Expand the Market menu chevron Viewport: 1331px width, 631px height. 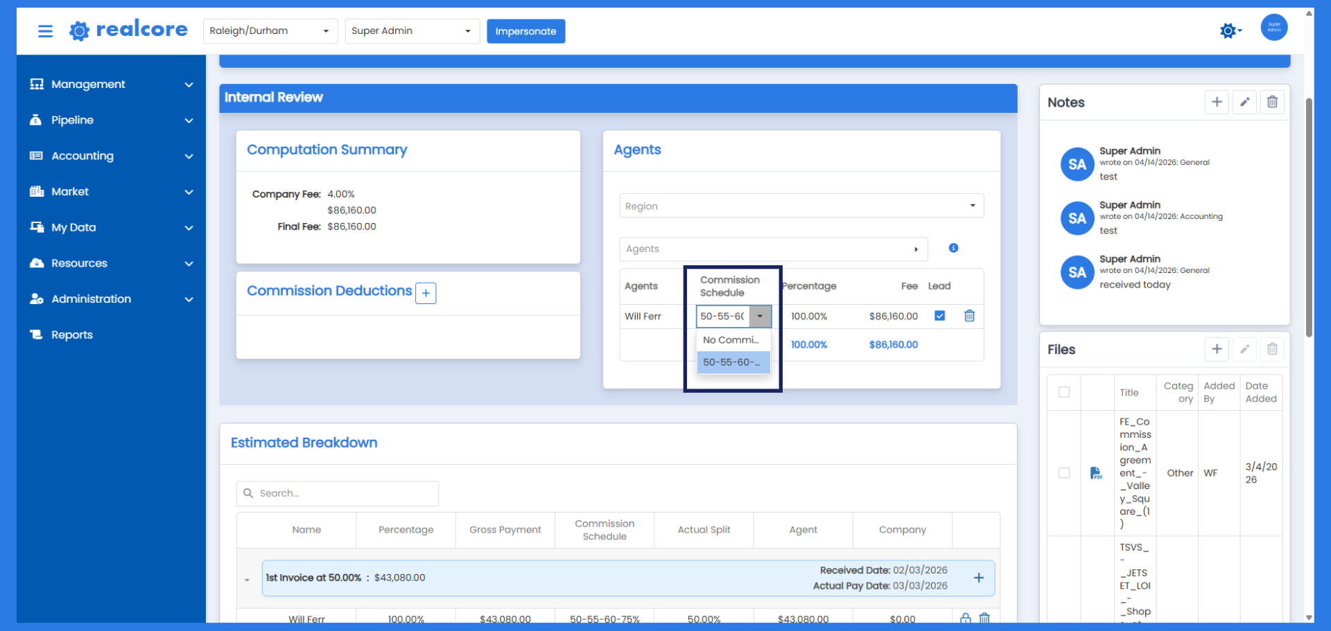(x=189, y=192)
